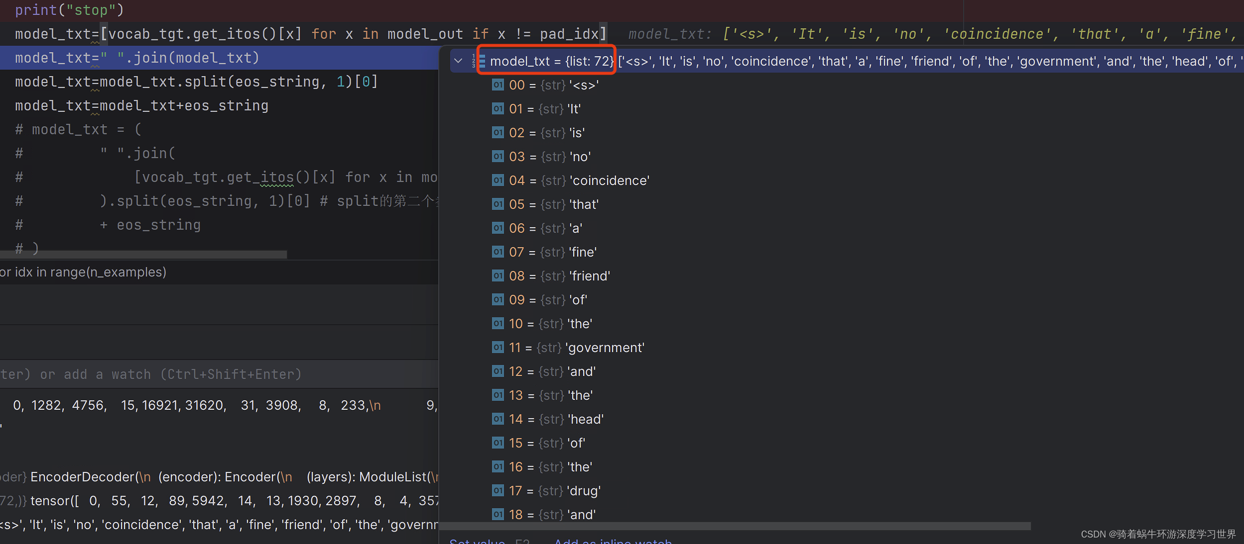This screenshot has height=544, width=1244.
Task: Click the string icon for item 01
Action: (498, 108)
